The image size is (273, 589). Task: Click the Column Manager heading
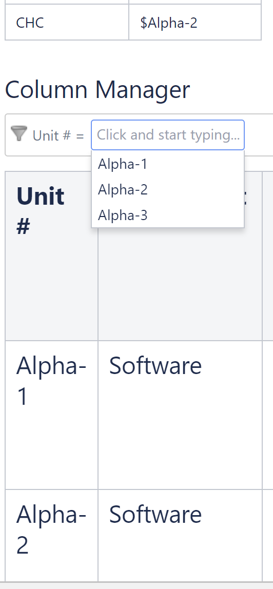(x=98, y=90)
